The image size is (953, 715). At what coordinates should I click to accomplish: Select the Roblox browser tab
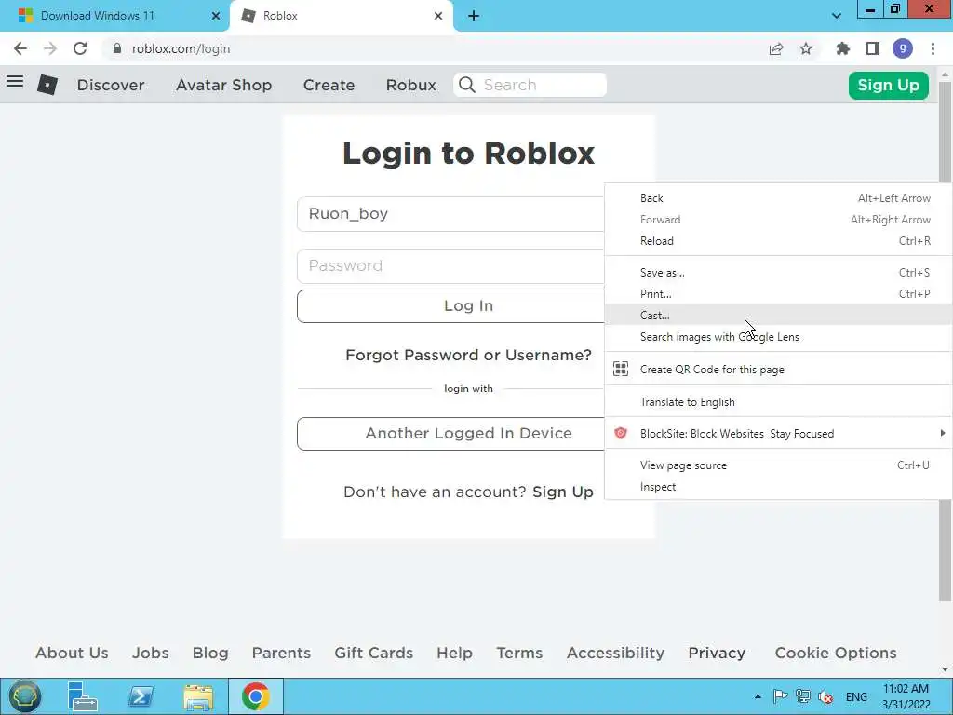pos(342,16)
